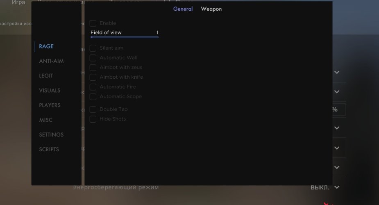Select MISC in the sidebar
This screenshot has width=379, height=205.
pyautogui.click(x=45, y=120)
